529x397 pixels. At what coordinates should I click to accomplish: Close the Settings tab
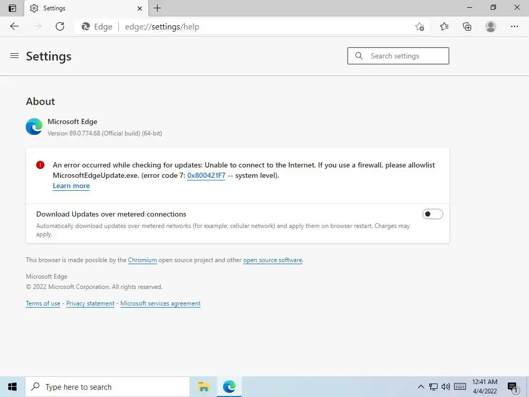tap(139, 8)
